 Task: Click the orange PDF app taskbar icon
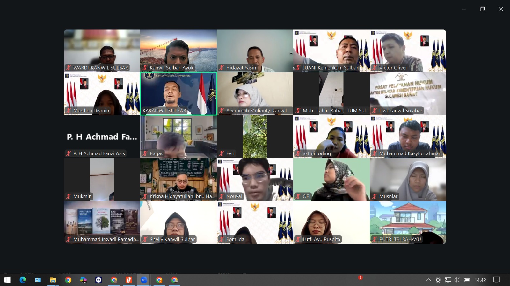click(129, 280)
